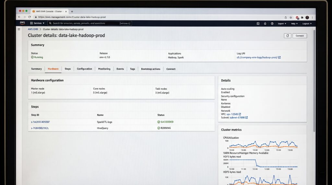This screenshot has height=185, width=332.
Task: Click the refresh cluster details button
Action: [287, 36]
